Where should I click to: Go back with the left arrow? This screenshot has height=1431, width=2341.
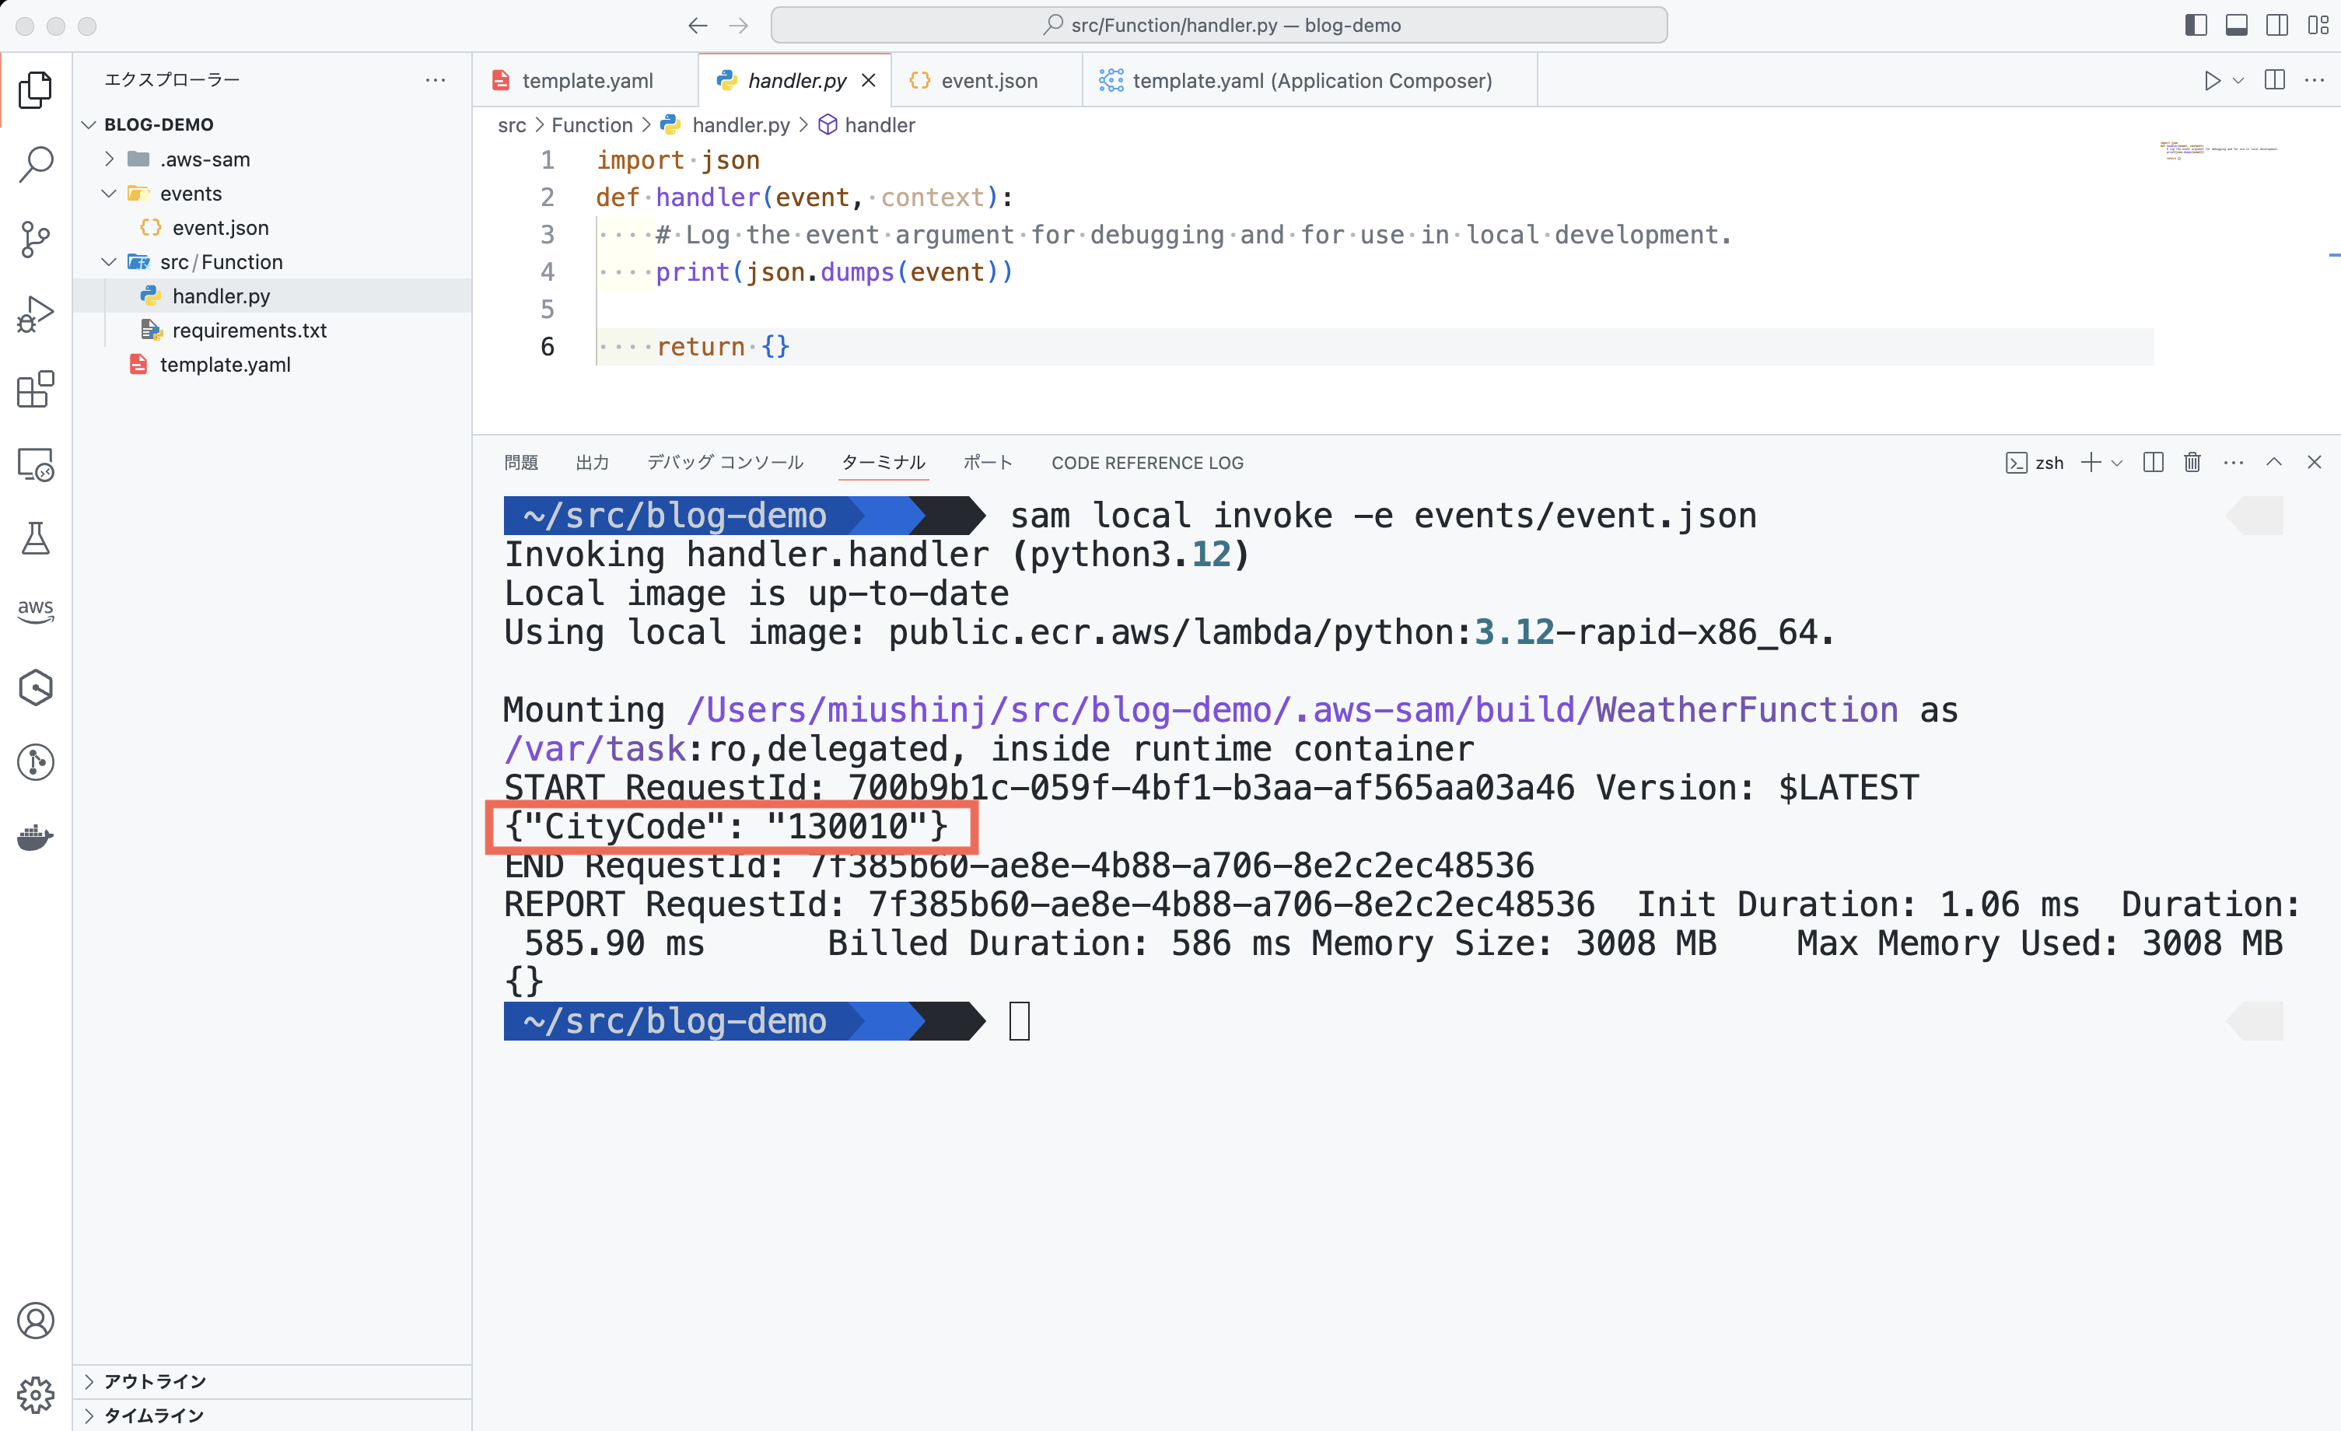coord(698,26)
